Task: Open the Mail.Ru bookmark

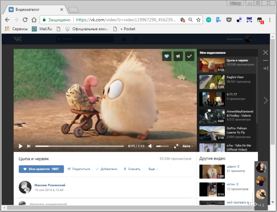Action: coord(42,29)
